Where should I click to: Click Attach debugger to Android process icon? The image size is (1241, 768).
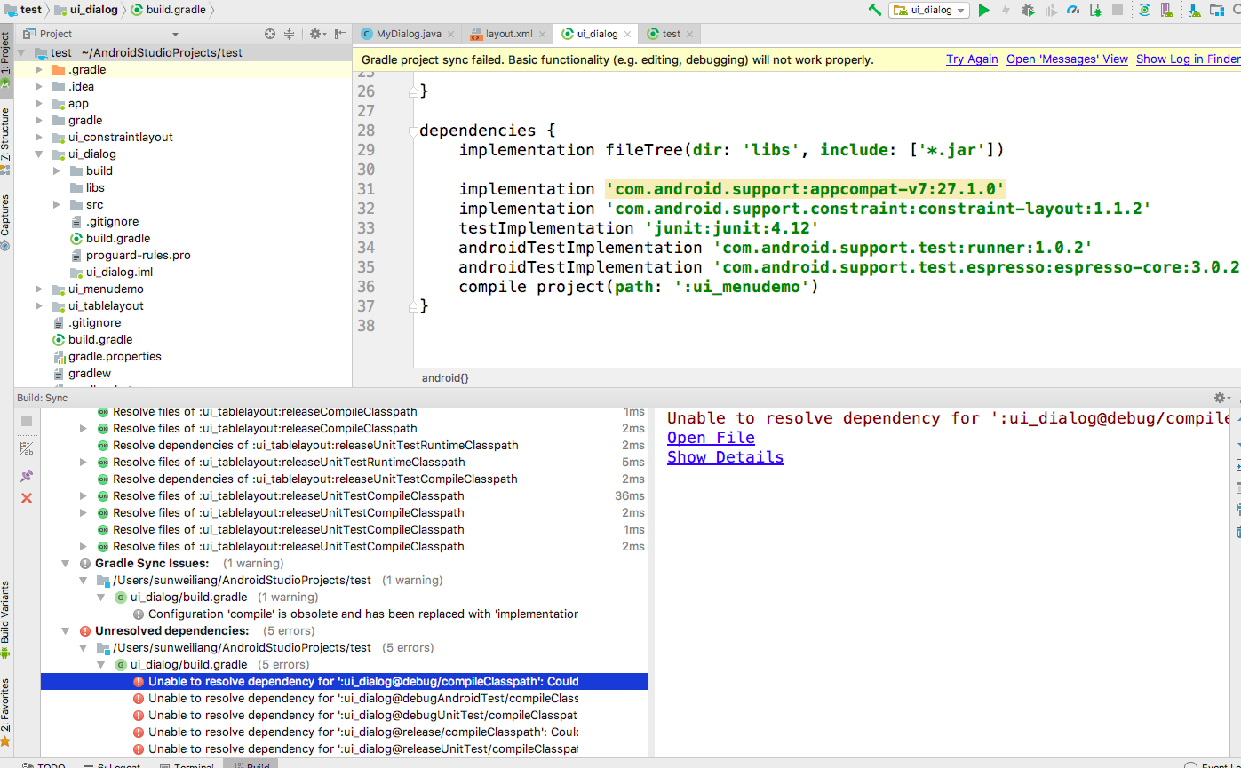[x=1094, y=10]
